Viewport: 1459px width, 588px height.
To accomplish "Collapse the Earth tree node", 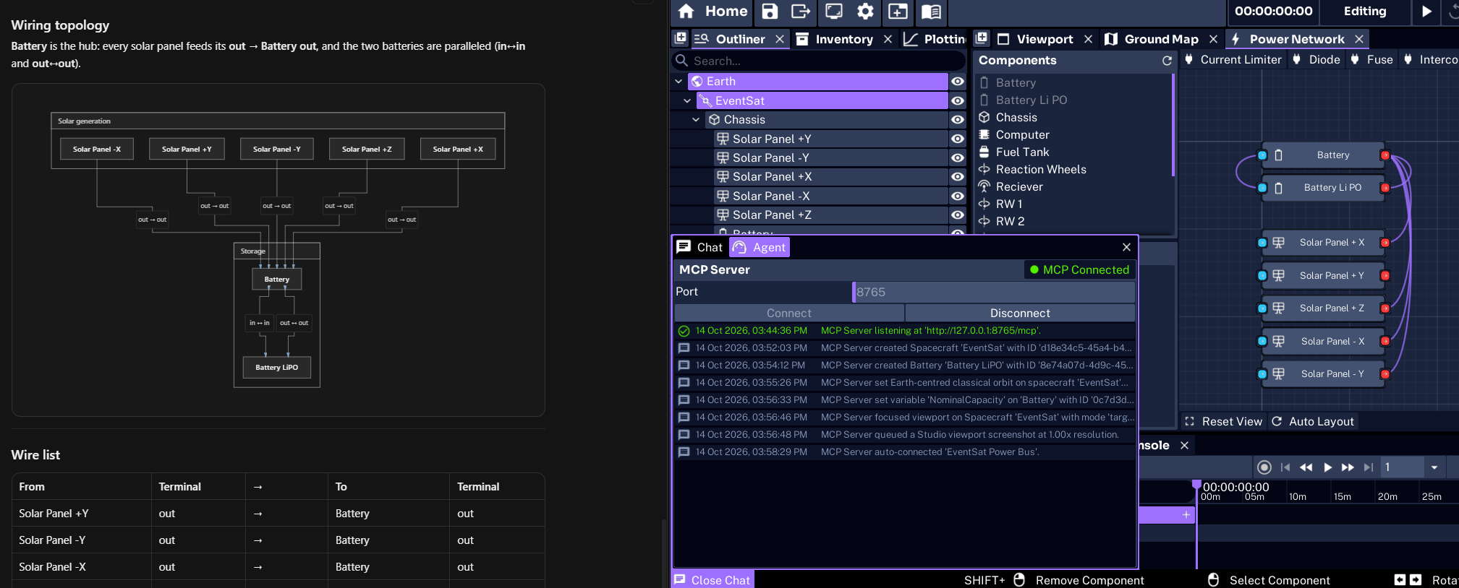I will click(679, 82).
